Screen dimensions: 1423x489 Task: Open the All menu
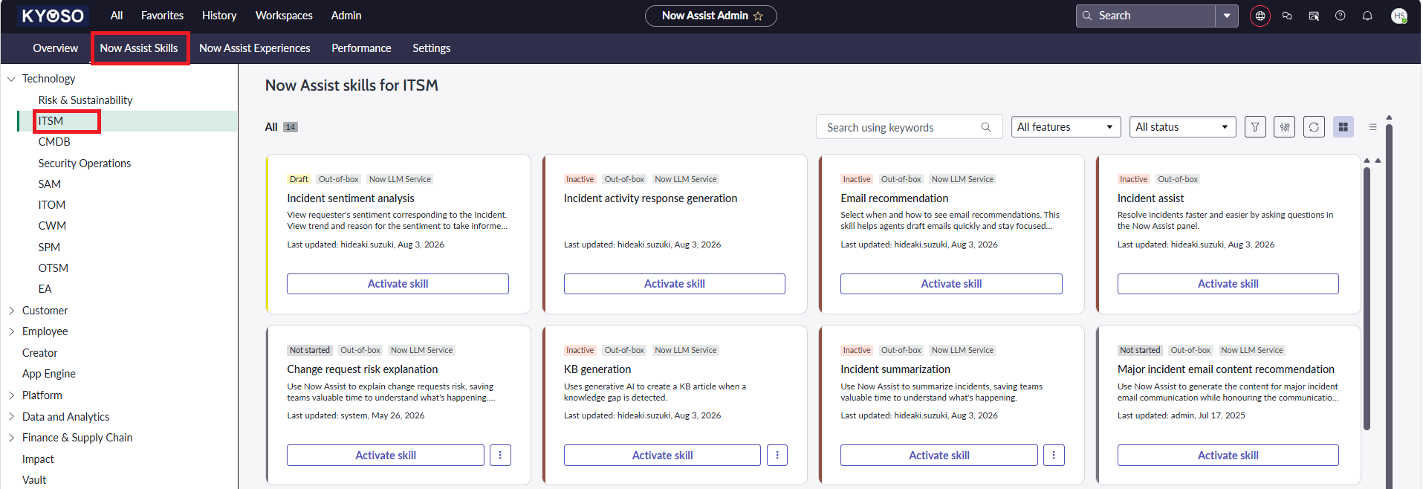coord(117,16)
